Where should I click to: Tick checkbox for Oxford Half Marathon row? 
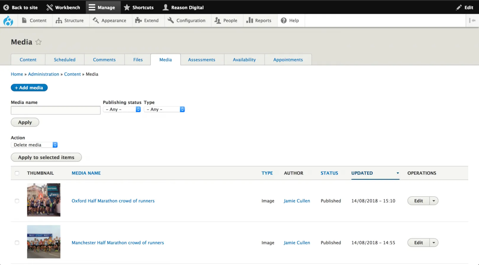pos(17,201)
